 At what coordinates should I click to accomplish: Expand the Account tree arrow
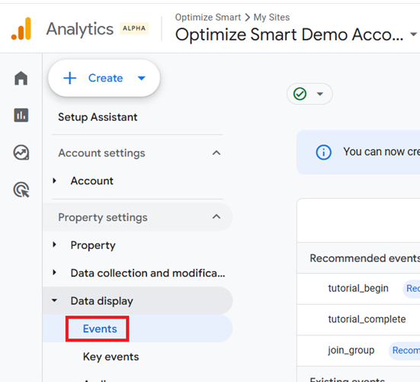pyautogui.click(x=54, y=180)
